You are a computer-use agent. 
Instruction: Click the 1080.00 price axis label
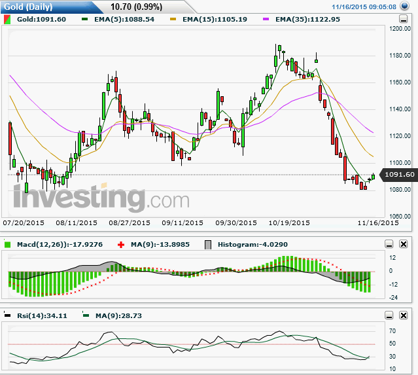pyautogui.click(x=400, y=189)
